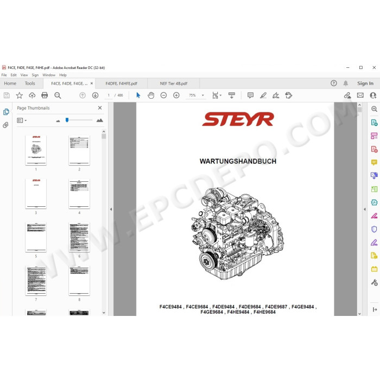Viewport: 380px width, 380px height.
Task: Open the Sign menu
Action: [35, 75]
